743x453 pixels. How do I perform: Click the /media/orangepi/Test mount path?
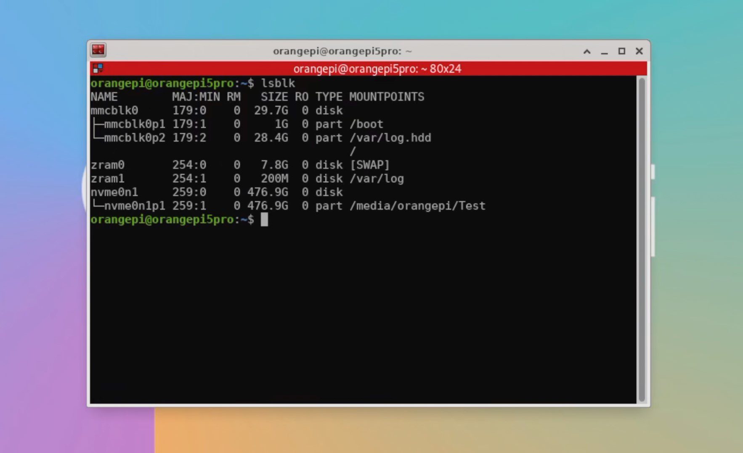[417, 206]
